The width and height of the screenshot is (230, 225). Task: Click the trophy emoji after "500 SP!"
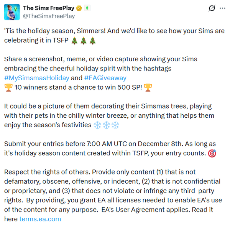click(x=147, y=87)
